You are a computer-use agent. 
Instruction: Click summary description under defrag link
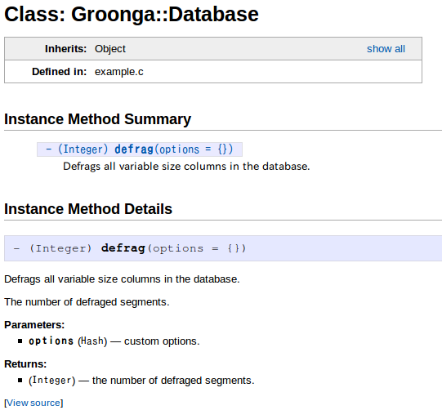click(x=186, y=167)
